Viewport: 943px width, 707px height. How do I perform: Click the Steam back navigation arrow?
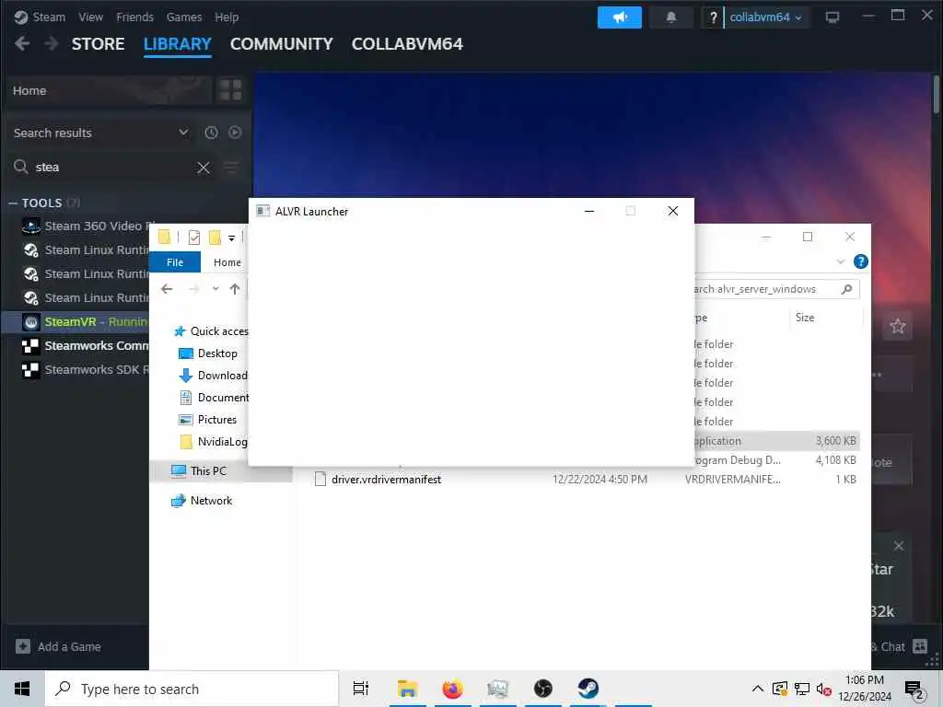point(22,43)
